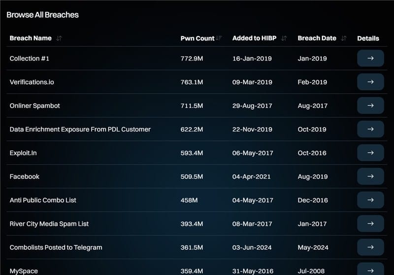View details for Anti Public Combo List
Screen dimensions: 394x275
tap(370, 200)
